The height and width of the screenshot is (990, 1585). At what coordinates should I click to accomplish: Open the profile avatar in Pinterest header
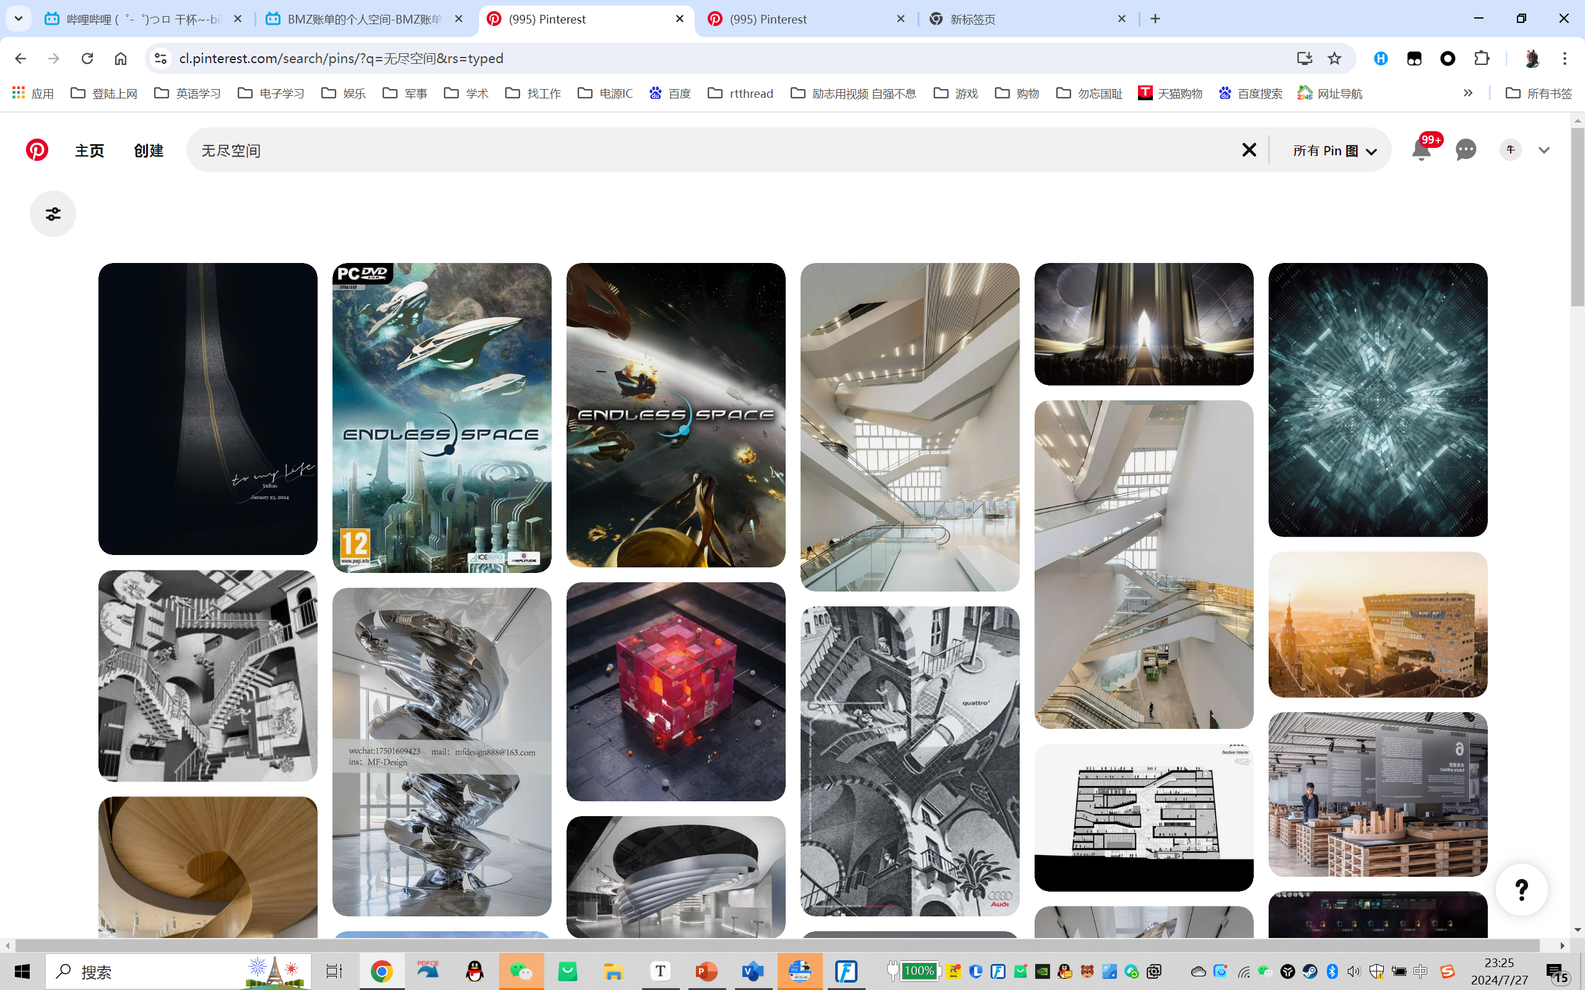[1511, 150]
